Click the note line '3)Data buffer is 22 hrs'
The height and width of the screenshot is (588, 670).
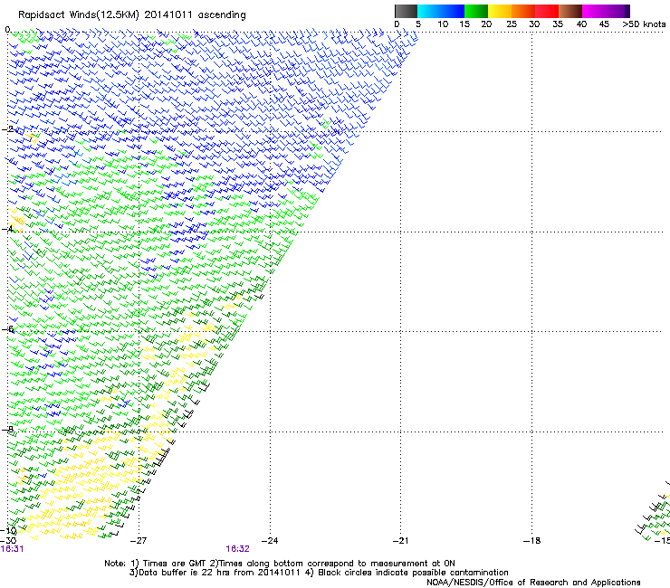coord(319,573)
